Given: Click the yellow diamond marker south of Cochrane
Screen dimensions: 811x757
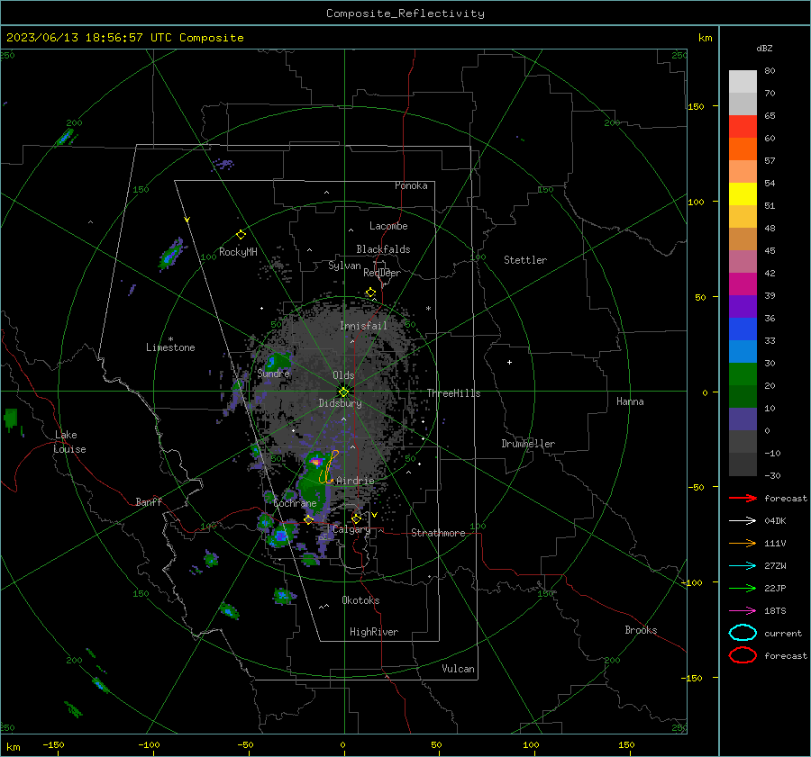Looking at the screenshot, I should [x=309, y=519].
